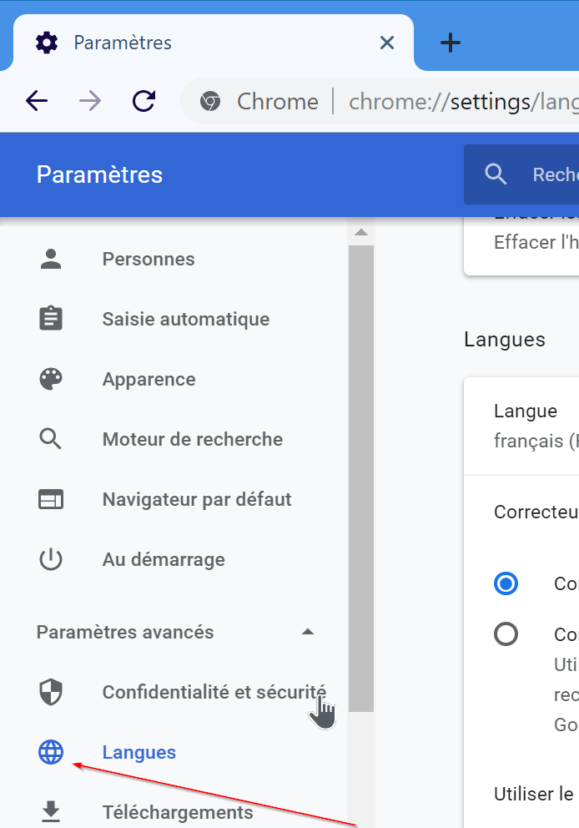Click the Moteur de recherche magnifier icon

pos(51,439)
